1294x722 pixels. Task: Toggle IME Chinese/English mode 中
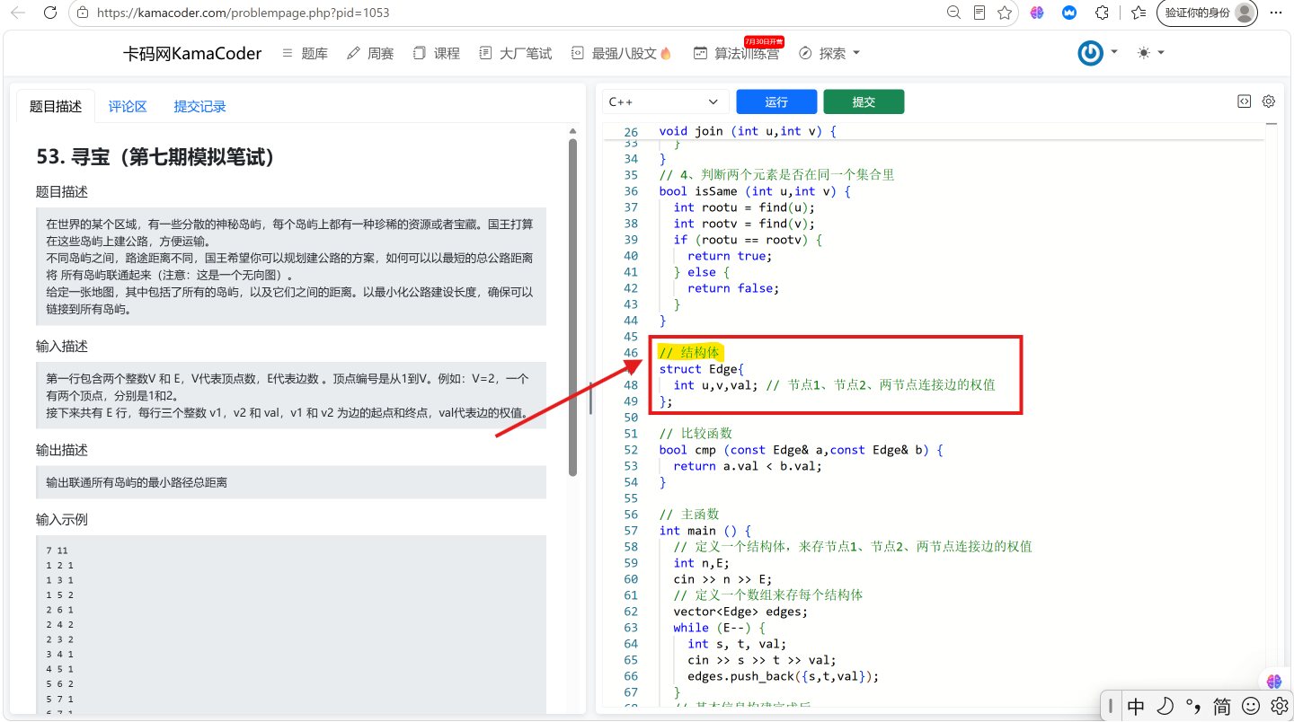pyautogui.click(x=1136, y=706)
